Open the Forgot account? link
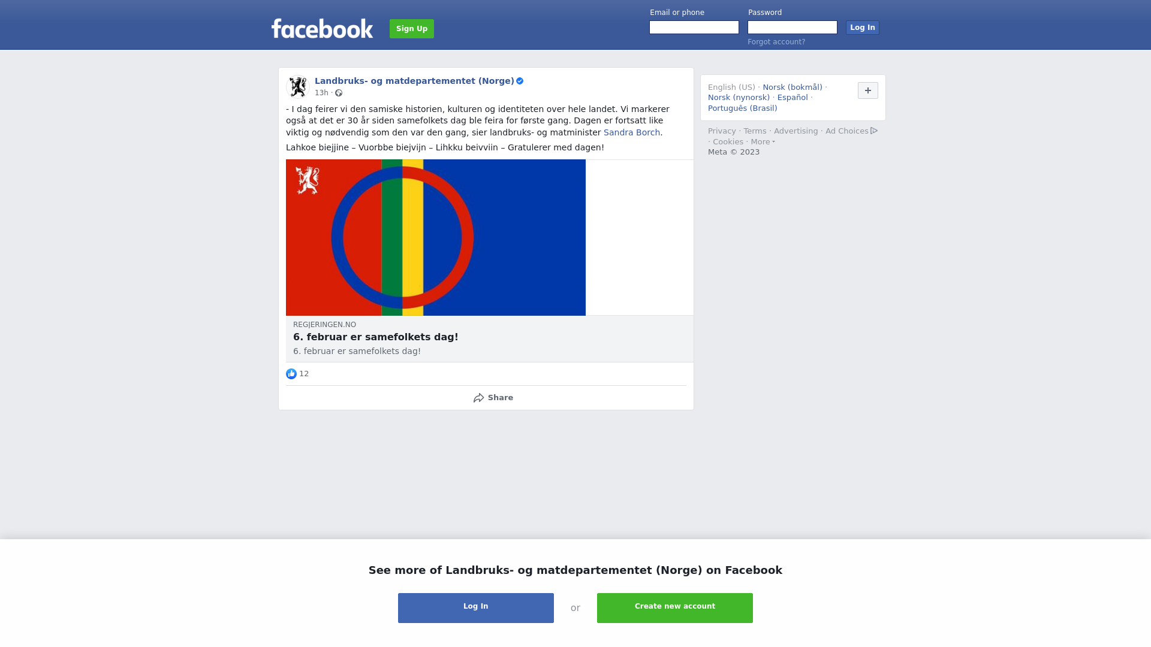Viewport: 1151px width, 647px height. point(776,42)
